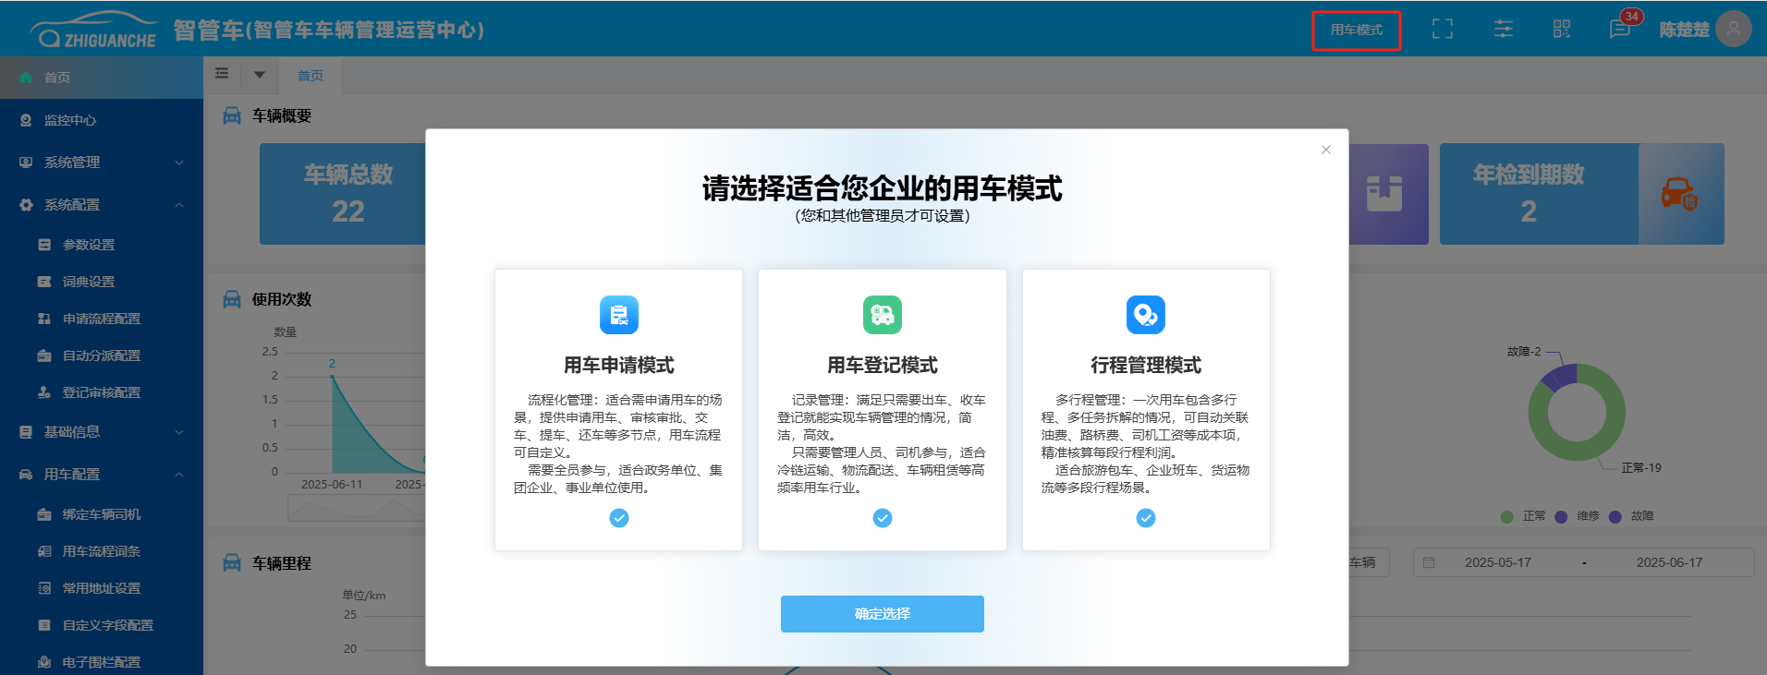
Task: Click the hamburger menu collapse icon
Action: pyautogui.click(x=222, y=74)
